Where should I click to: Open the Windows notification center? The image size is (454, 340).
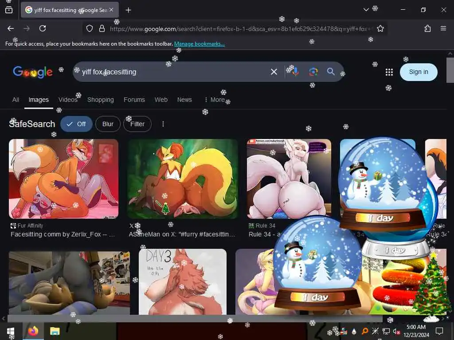click(439, 331)
